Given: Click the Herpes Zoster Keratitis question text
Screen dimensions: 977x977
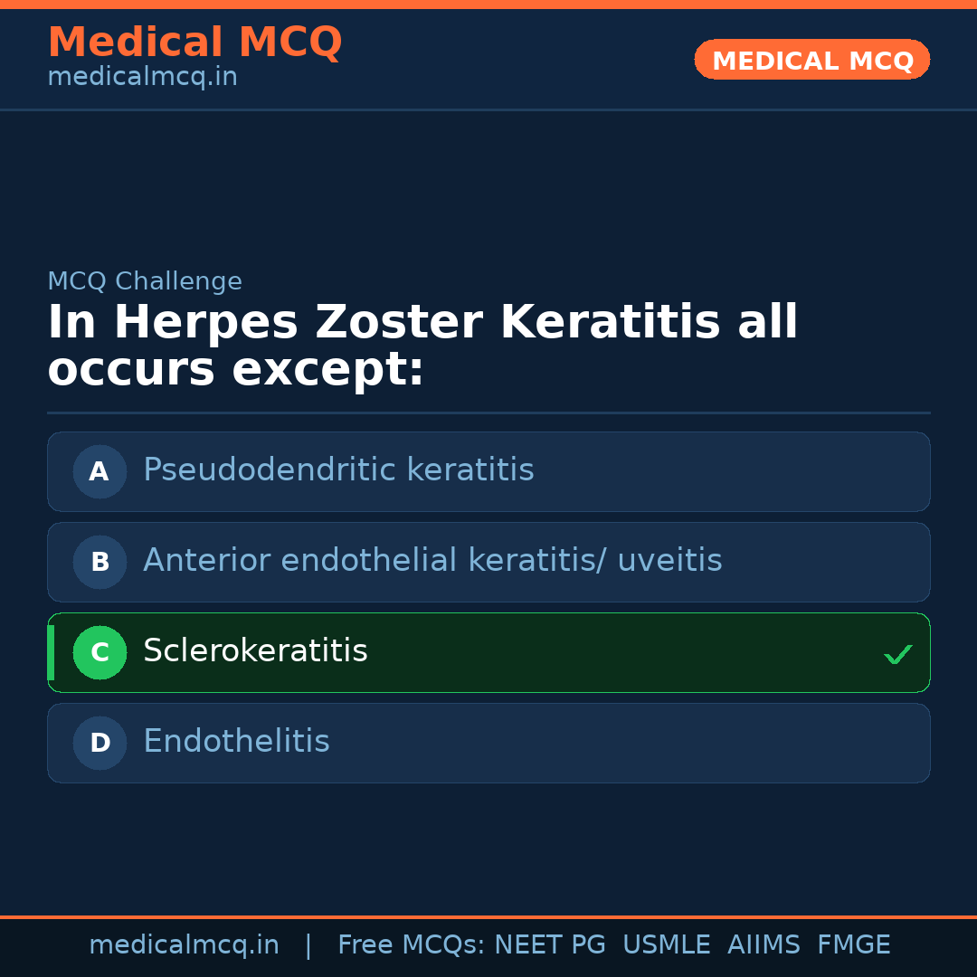Looking at the screenshot, I should tap(422, 346).
